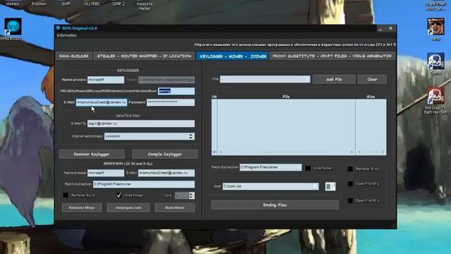Focus the Keylogger Name process field

(x=106, y=80)
